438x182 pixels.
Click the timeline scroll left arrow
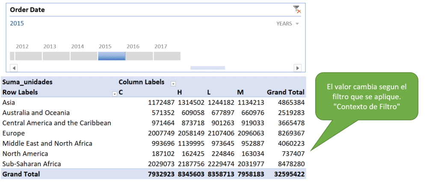14,68
